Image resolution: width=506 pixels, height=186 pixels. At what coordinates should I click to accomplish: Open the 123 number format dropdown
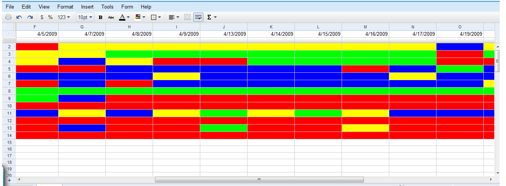[x=64, y=17]
